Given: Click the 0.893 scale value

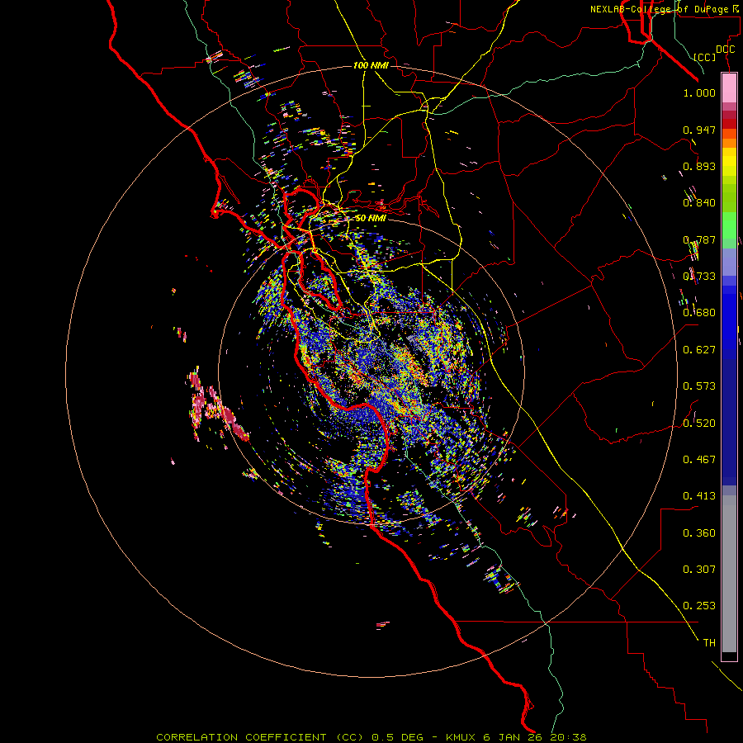Looking at the screenshot, I should coord(699,166).
